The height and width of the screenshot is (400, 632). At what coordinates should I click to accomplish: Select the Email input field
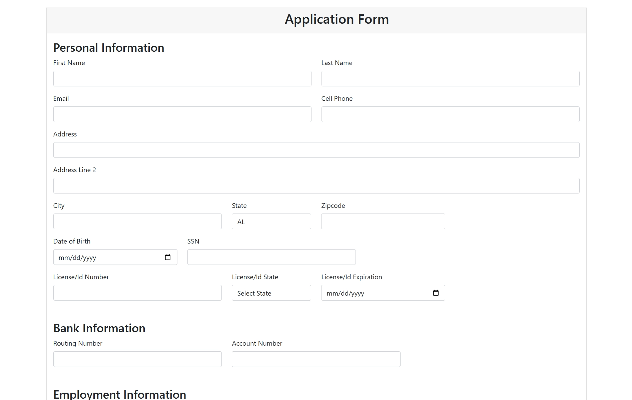[x=182, y=114]
